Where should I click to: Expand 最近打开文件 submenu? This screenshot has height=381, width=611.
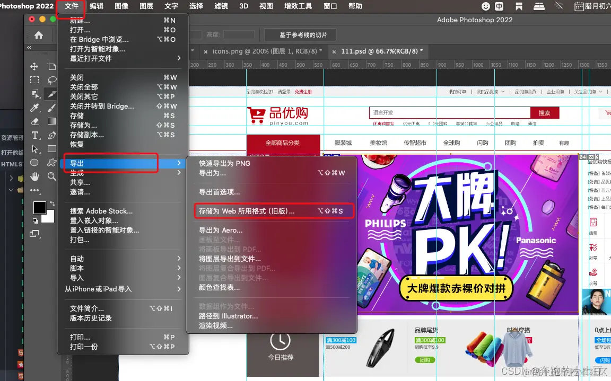[179, 58]
